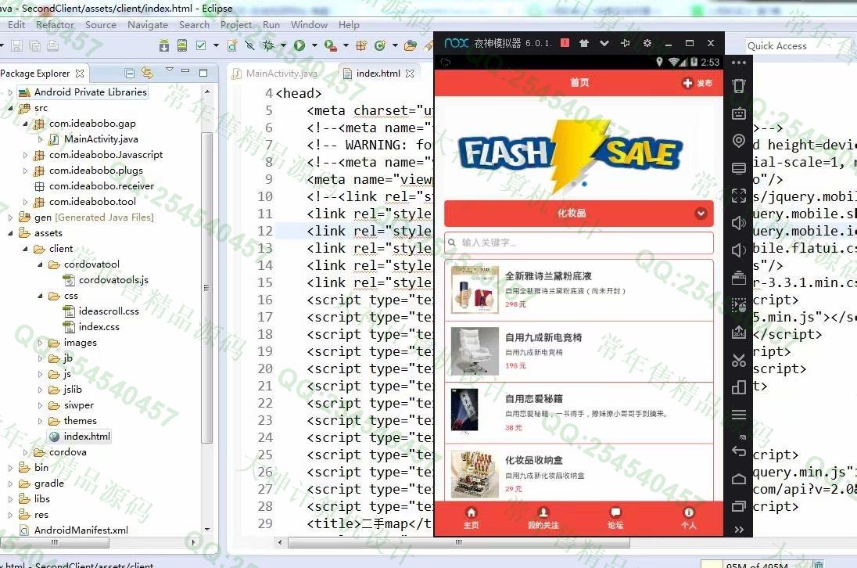Toggle Skip All Breakpoints in toolbar
Viewport: 857px width, 568px height.
249,45
